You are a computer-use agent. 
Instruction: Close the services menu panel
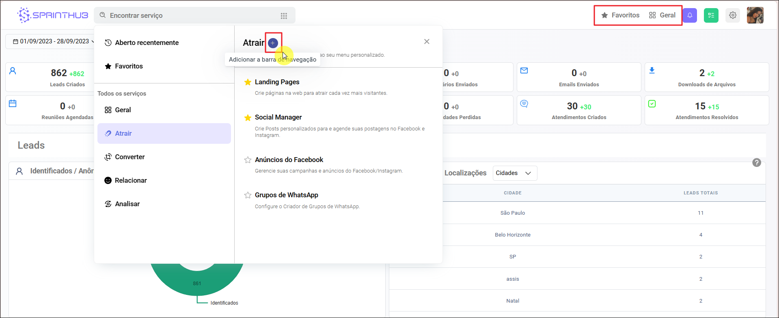427,42
